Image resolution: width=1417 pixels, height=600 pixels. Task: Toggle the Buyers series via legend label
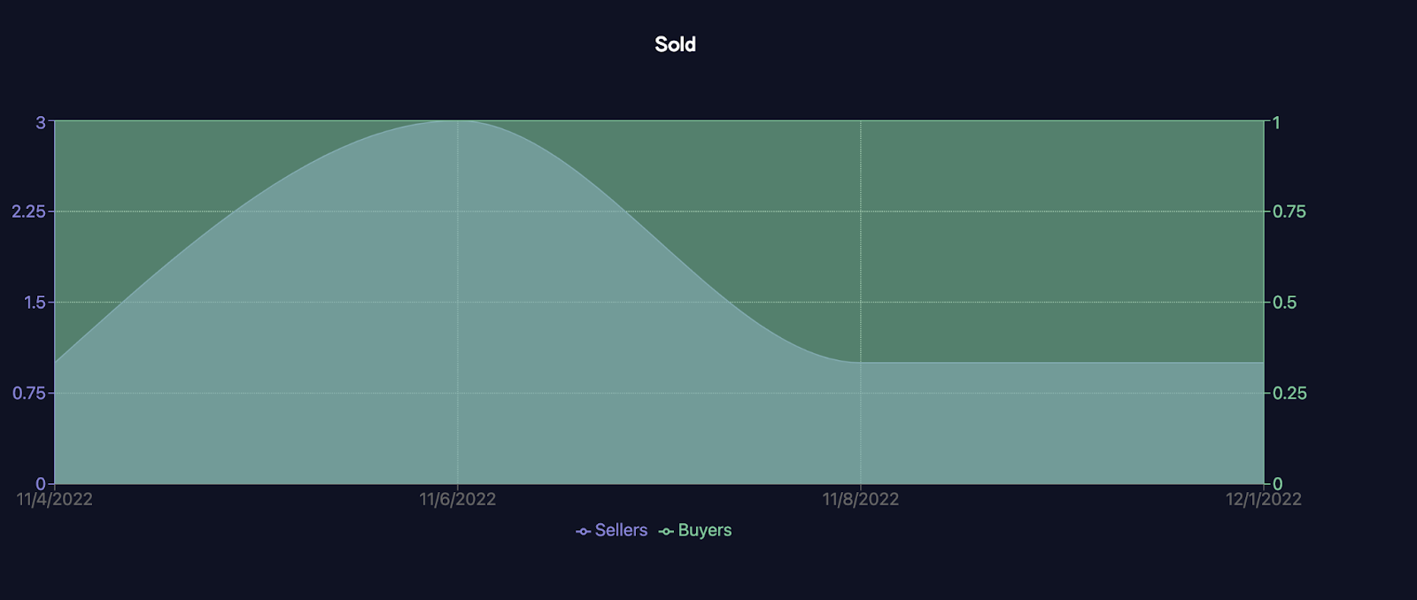tap(704, 530)
